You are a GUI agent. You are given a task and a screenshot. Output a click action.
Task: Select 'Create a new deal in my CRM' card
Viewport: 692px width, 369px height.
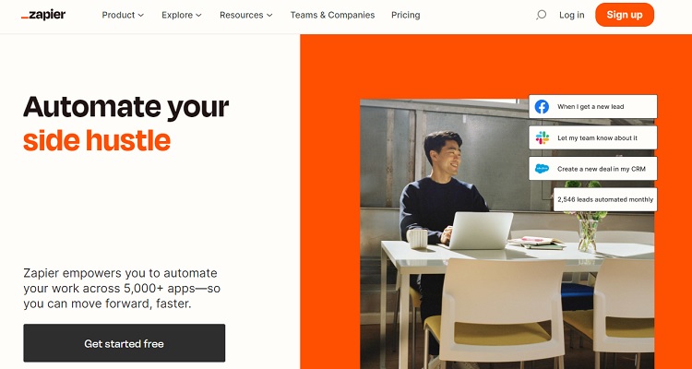(x=592, y=169)
